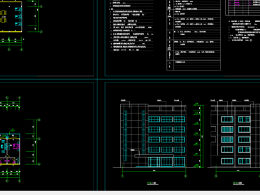Viewport: 260px width, 195px height.
Task: Click the circled symbol above the lower-left floor plan
Action: coord(12,130)
